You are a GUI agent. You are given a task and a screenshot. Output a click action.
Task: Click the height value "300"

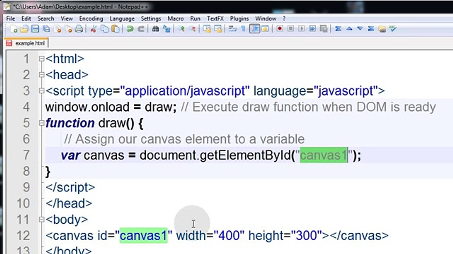click(x=306, y=235)
